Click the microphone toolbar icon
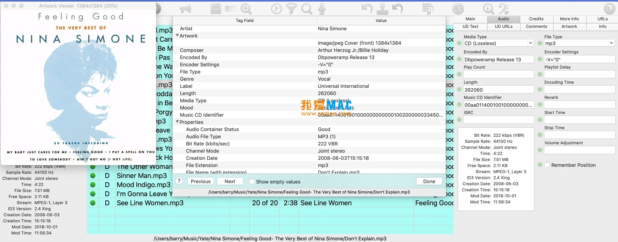The height and width of the screenshot is (242, 618). pos(322,8)
